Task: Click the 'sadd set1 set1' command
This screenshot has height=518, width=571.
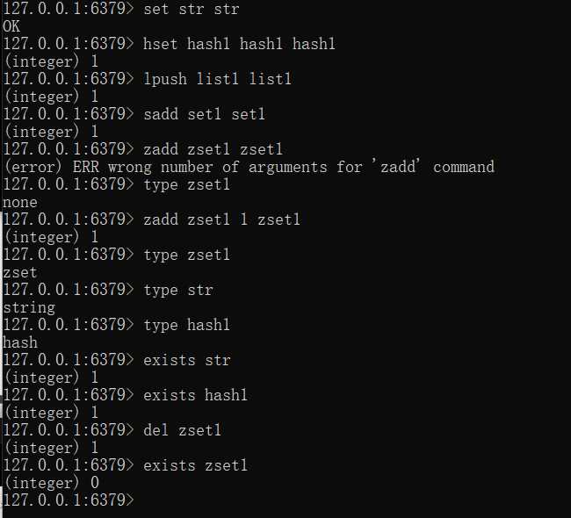Action: [x=204, y=114]
